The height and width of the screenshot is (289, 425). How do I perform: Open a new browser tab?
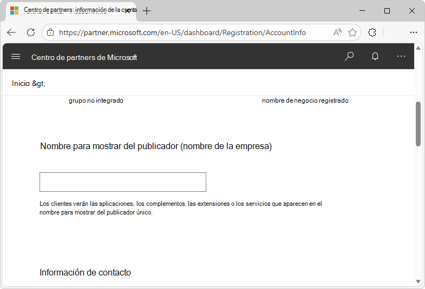pyautogui.click(x=147, y=11)
